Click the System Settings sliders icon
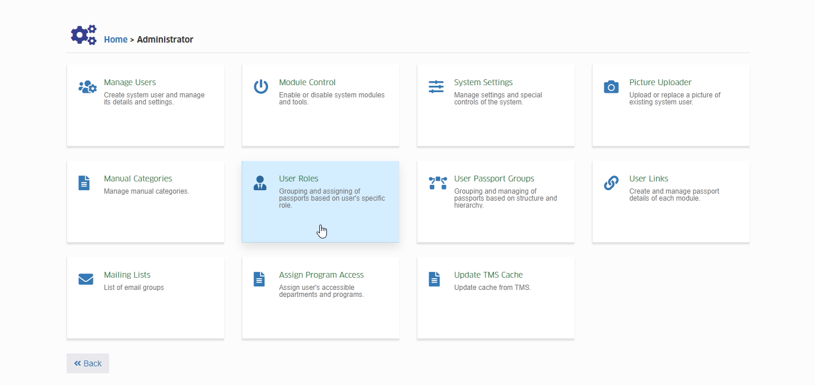 point(436,87)
